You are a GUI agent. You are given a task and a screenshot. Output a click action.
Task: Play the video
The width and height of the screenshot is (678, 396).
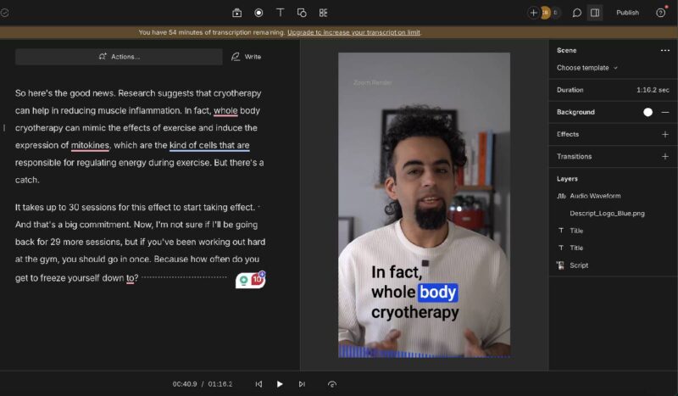click(280, 384)
